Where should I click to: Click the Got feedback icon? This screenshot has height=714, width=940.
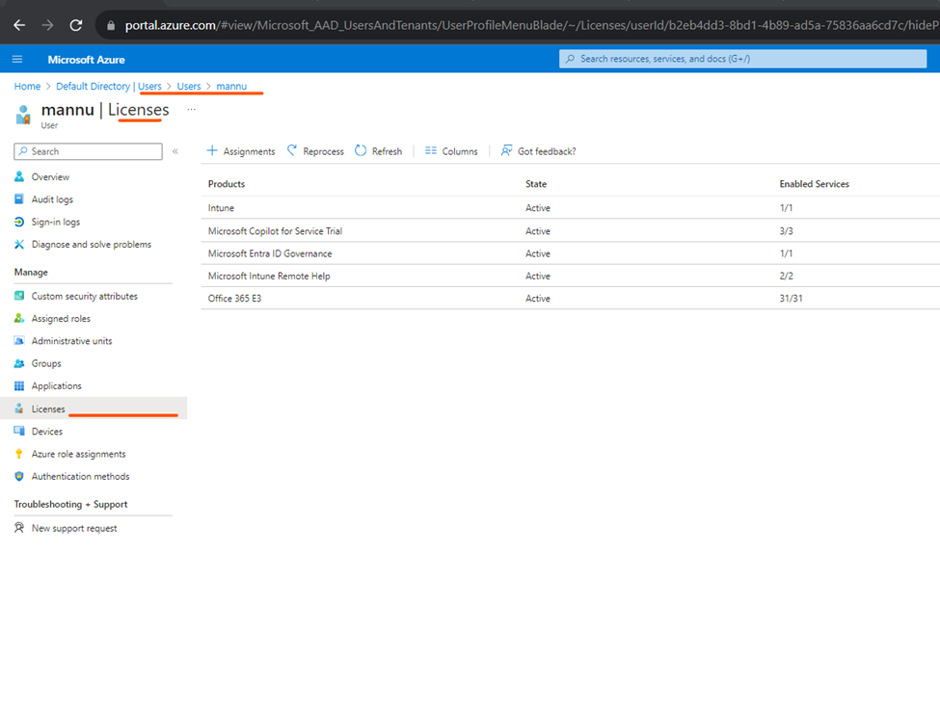506,150
